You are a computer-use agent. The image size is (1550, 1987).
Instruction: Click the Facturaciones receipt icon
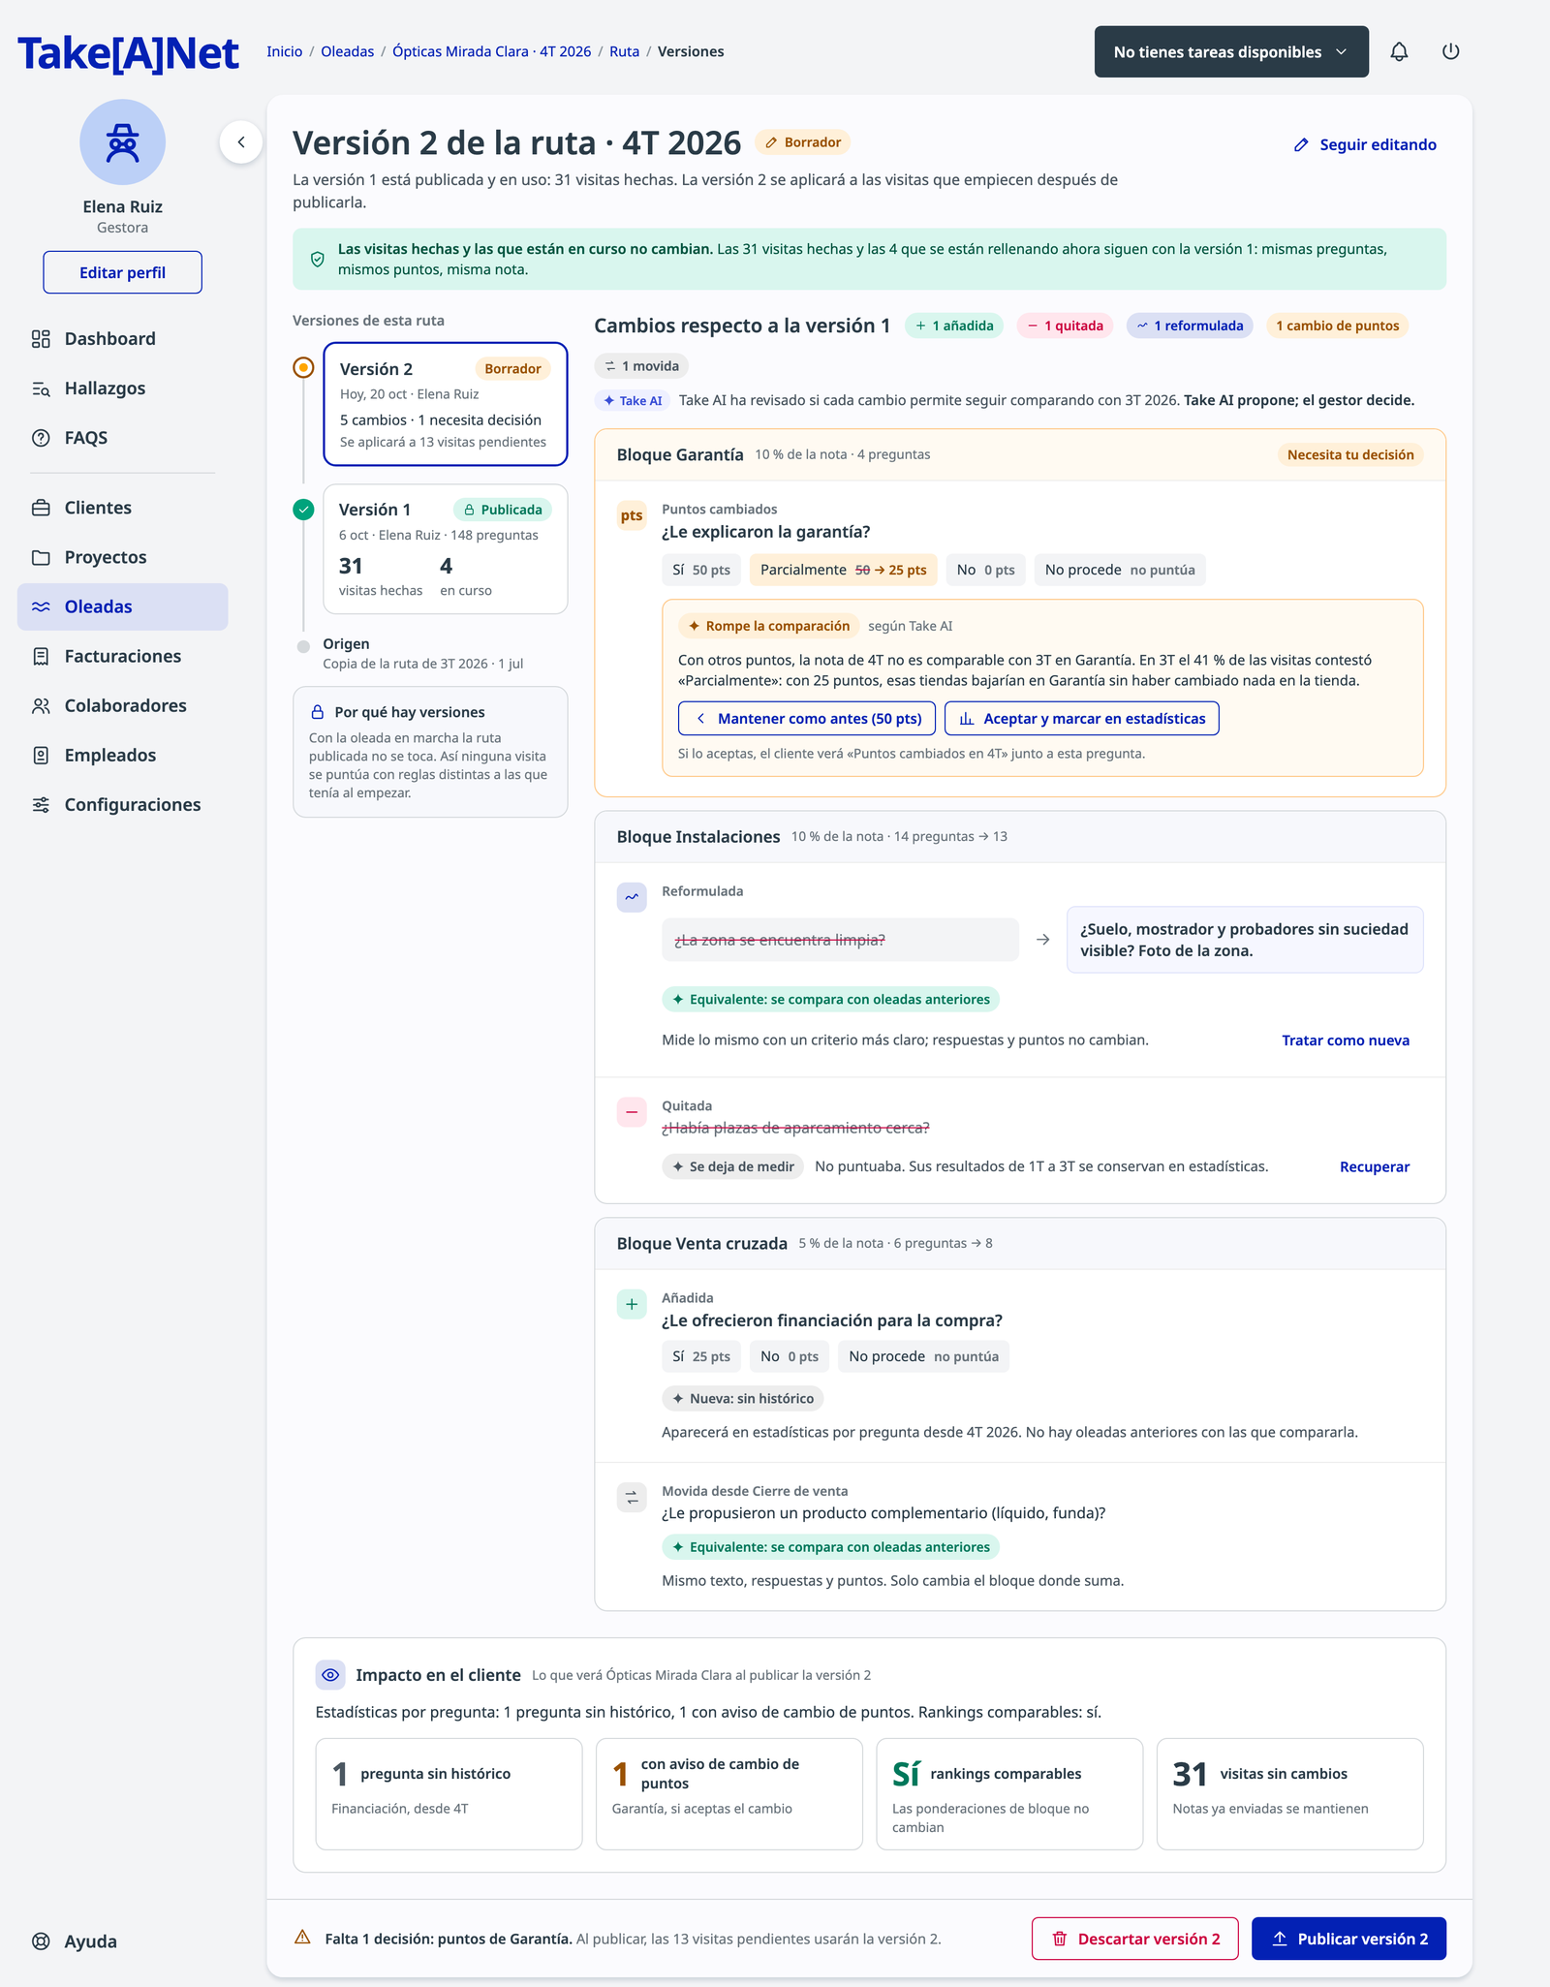pyautogui.click(x=41, y=656)
